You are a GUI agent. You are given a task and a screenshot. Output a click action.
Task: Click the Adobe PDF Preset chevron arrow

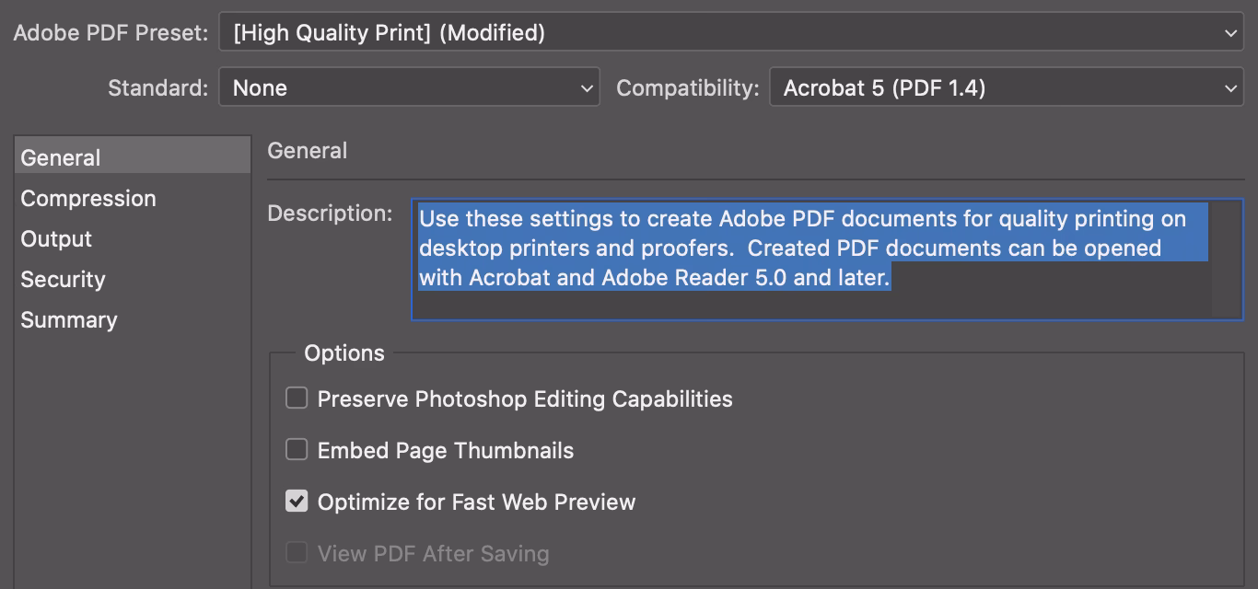click(x=1231, y=32)
